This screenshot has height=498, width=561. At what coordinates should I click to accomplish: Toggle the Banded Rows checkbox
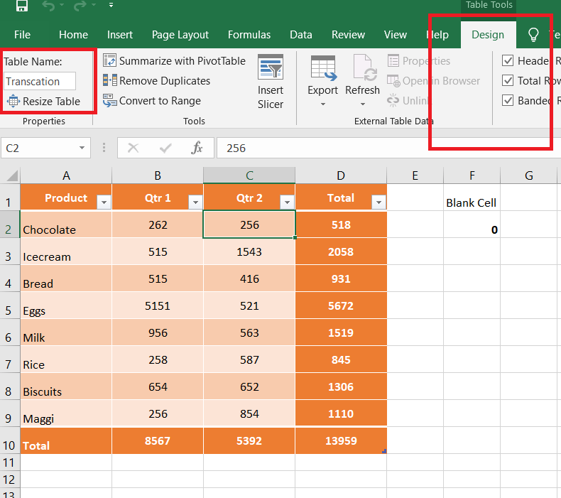tap(508, 100)
